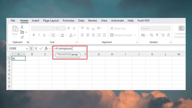Open Clipboard dialog launcher

(x=28, y=42)
